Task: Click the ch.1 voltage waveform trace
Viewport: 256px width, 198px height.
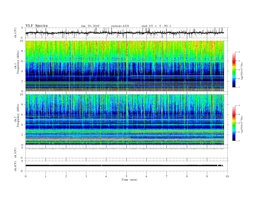Action: click(x=124, y=33)
